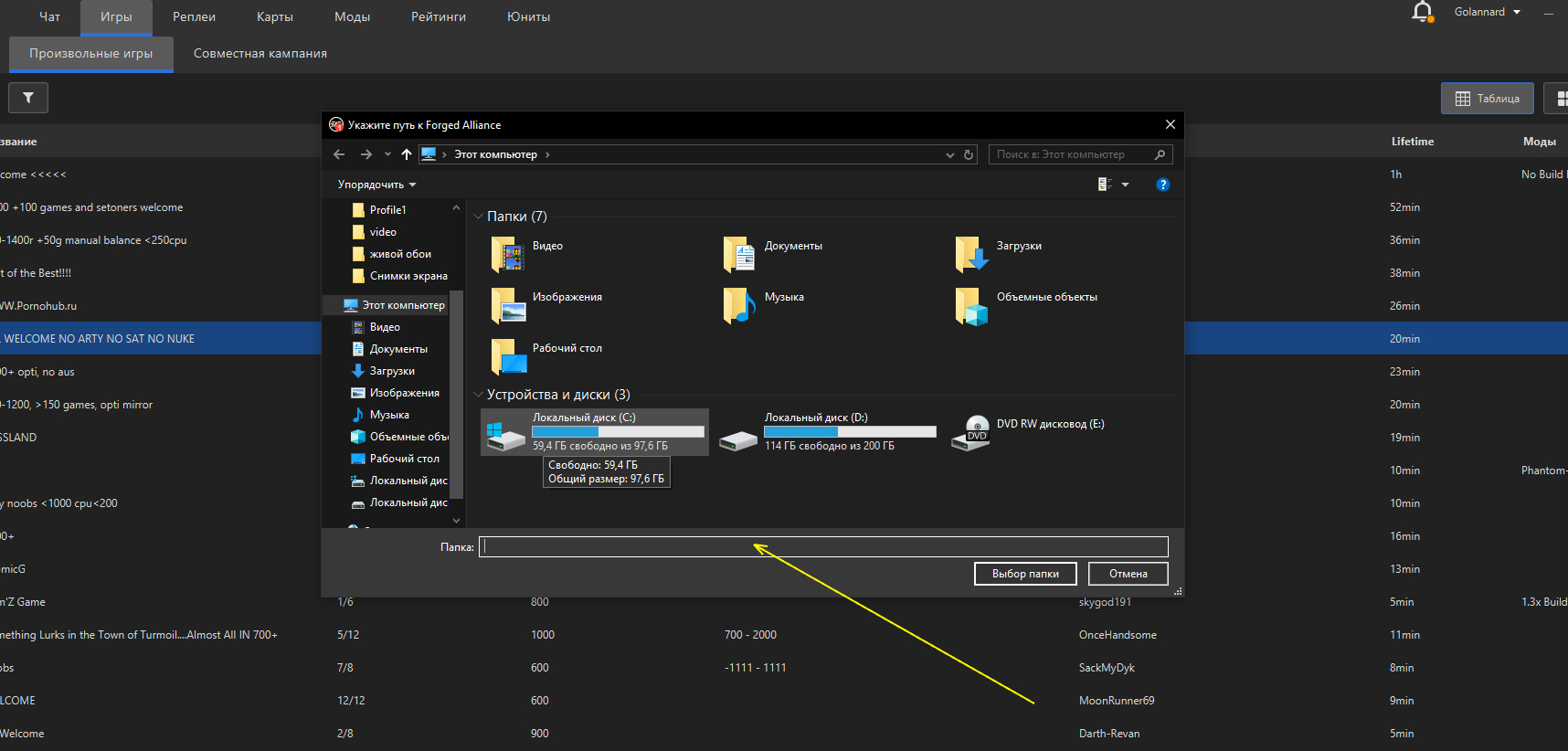Open the Юниты tab

(528, 16)
